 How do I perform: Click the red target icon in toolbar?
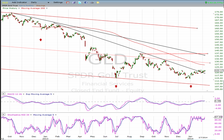68,2
